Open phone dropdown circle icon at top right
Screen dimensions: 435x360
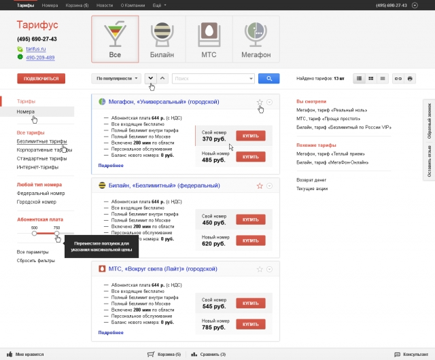click(415, 5)
